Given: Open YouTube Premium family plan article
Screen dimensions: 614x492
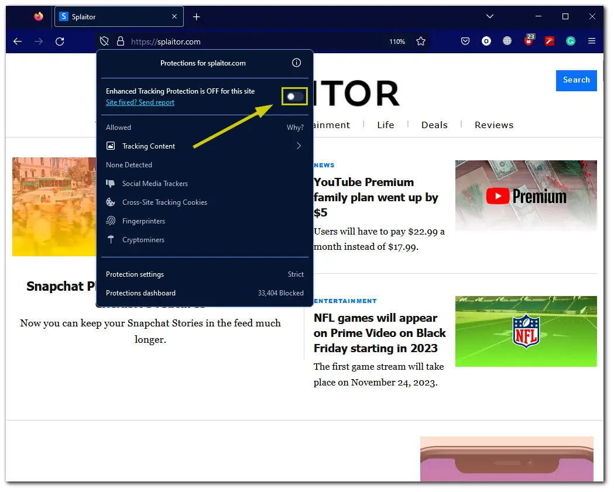Looking at the screenshot, I should point(376,197).
